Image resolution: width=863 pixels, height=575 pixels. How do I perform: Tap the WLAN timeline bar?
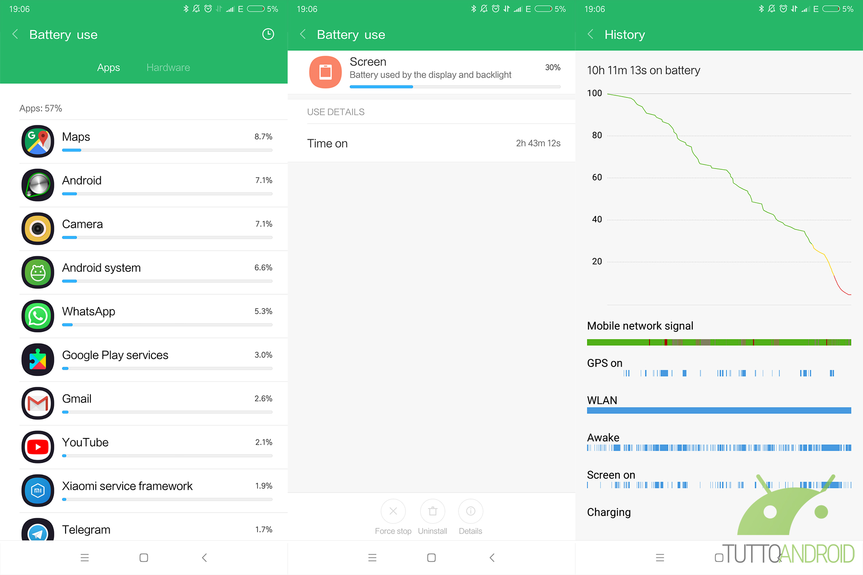(719, 410)
